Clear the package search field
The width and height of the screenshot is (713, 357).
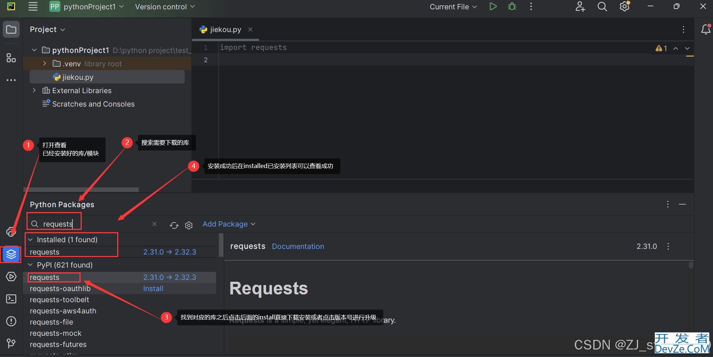click(154, 224)
